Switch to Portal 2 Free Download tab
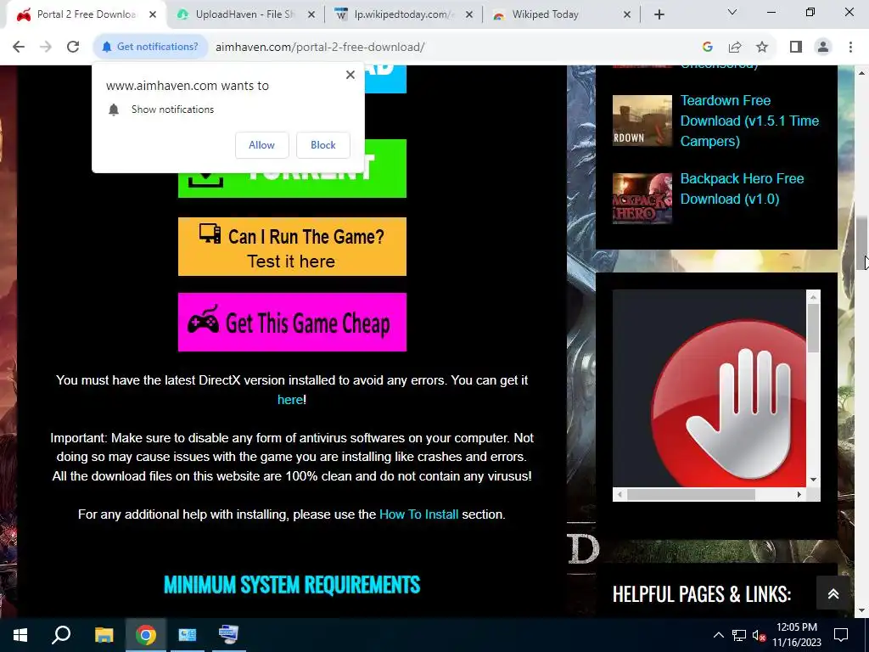Screen dimensions: 869x652 pyautogui.click(x=86, y=15)
